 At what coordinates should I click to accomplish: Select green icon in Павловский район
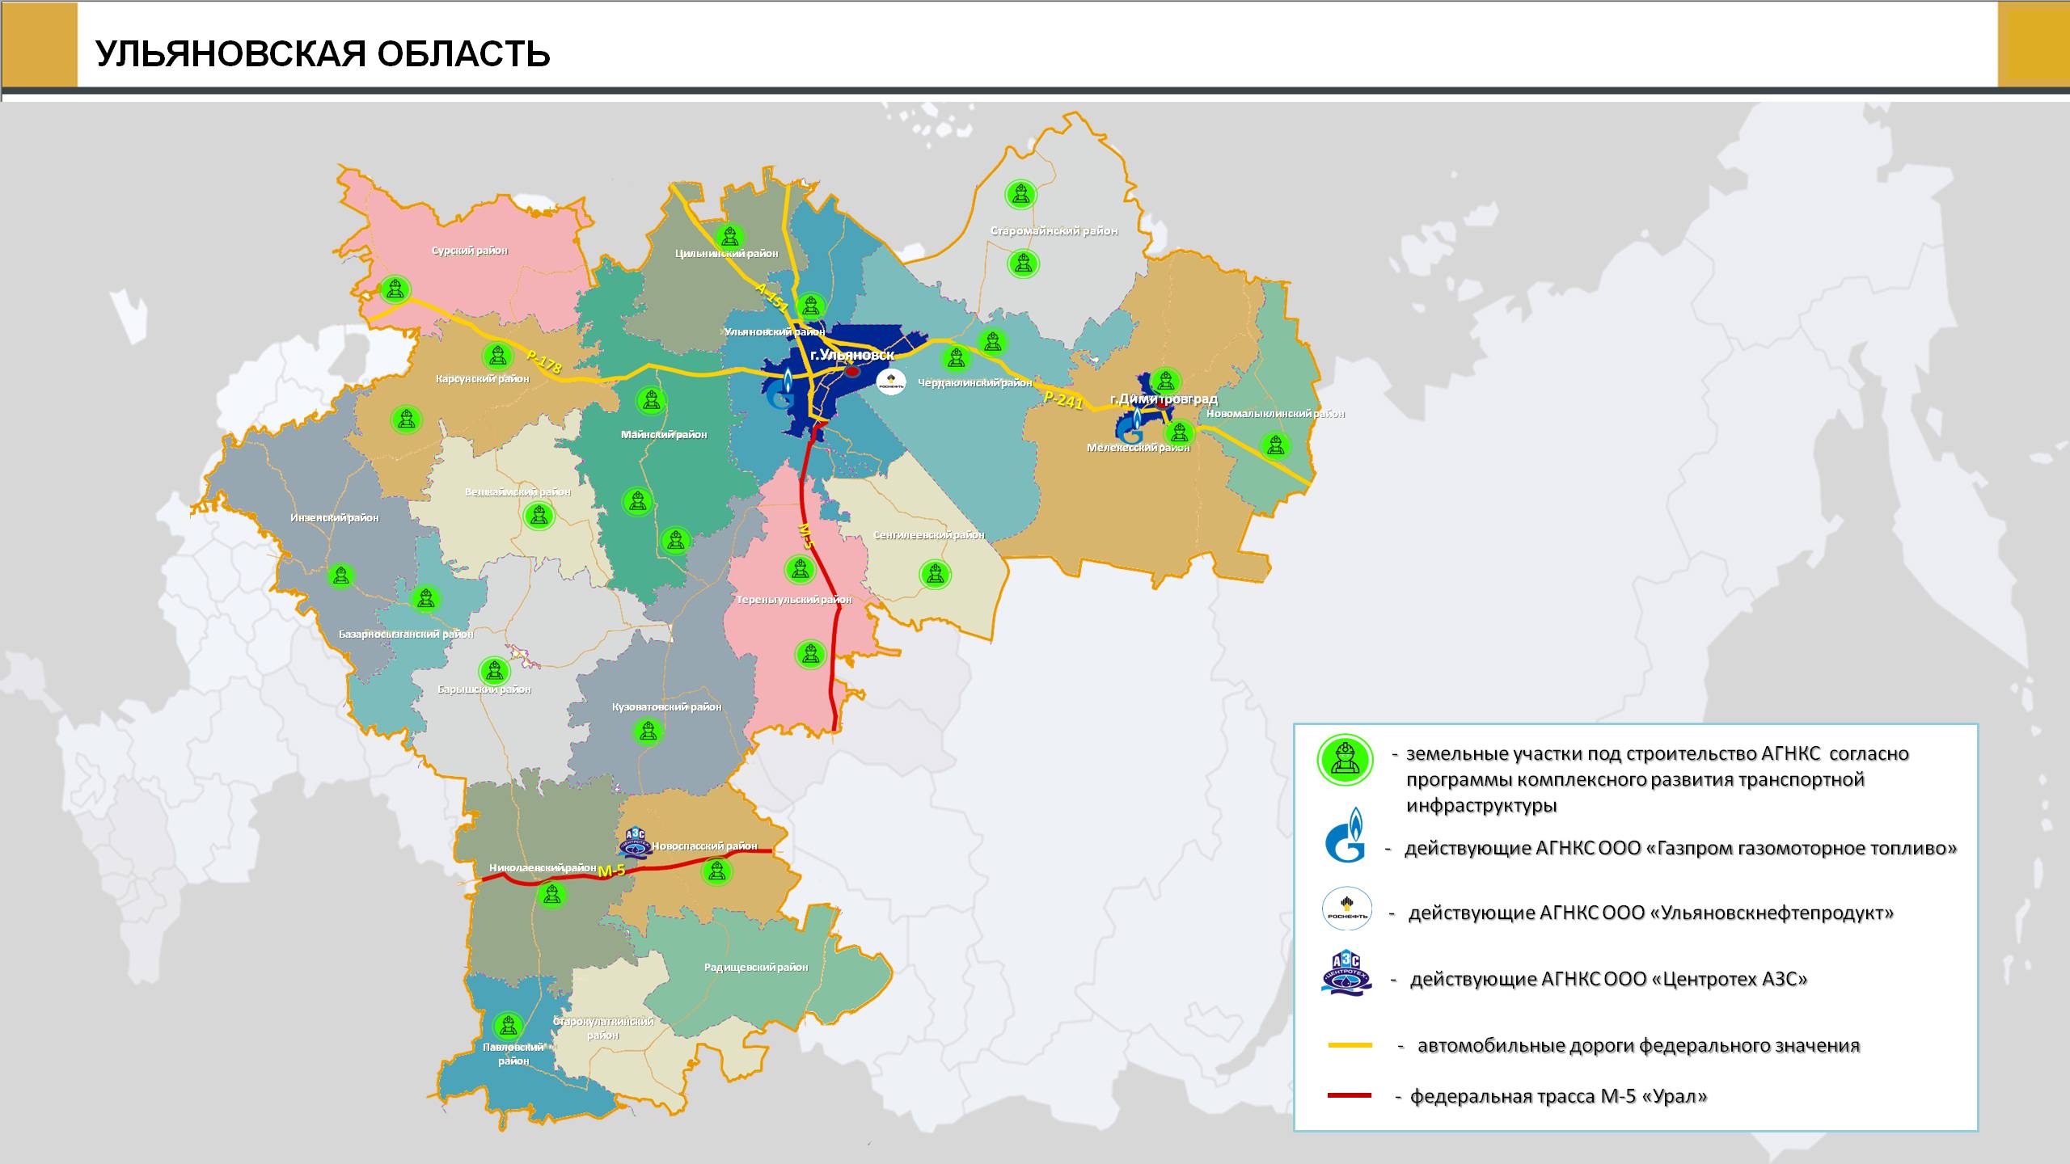tap(508, 1027)
